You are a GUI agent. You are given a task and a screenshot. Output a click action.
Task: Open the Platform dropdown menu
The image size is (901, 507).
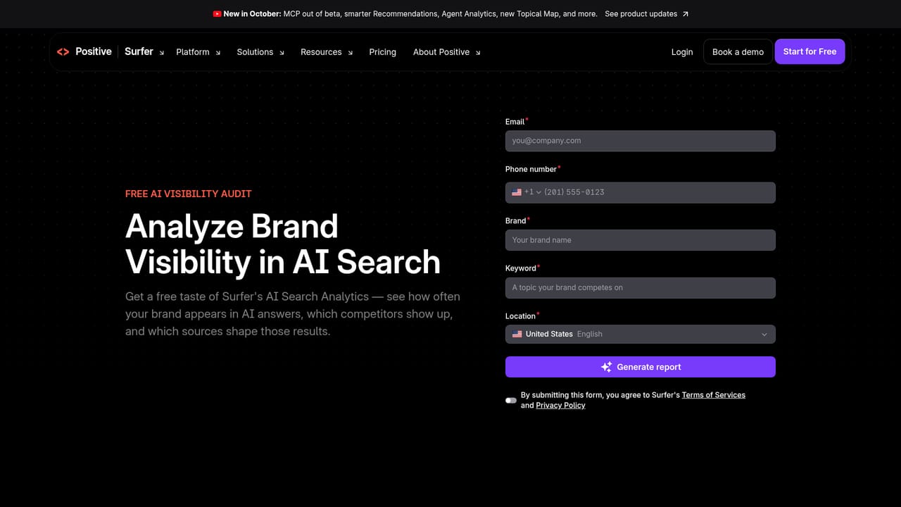(x=198, y=52)
